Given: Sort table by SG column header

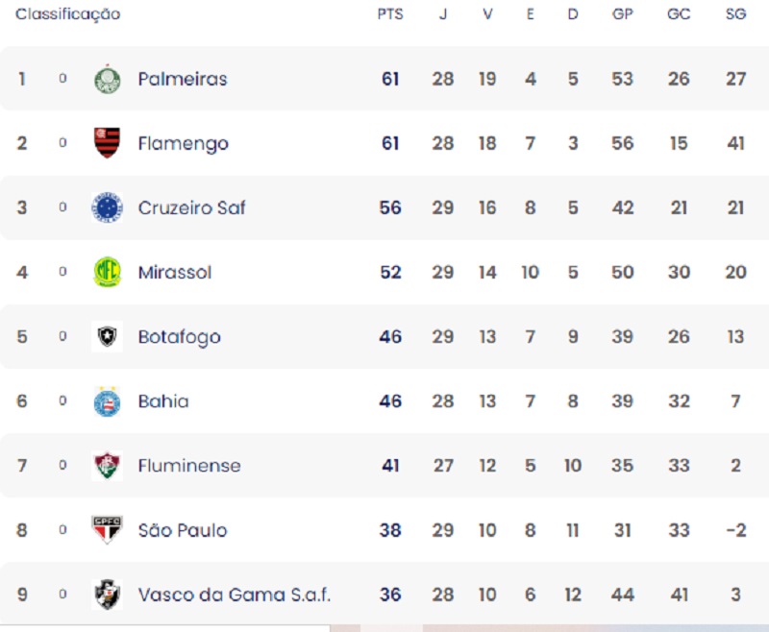Looking at the screenshot, I should point(736,14).
